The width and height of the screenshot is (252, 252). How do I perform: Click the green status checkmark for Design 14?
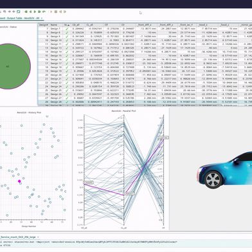click(67, 52)
